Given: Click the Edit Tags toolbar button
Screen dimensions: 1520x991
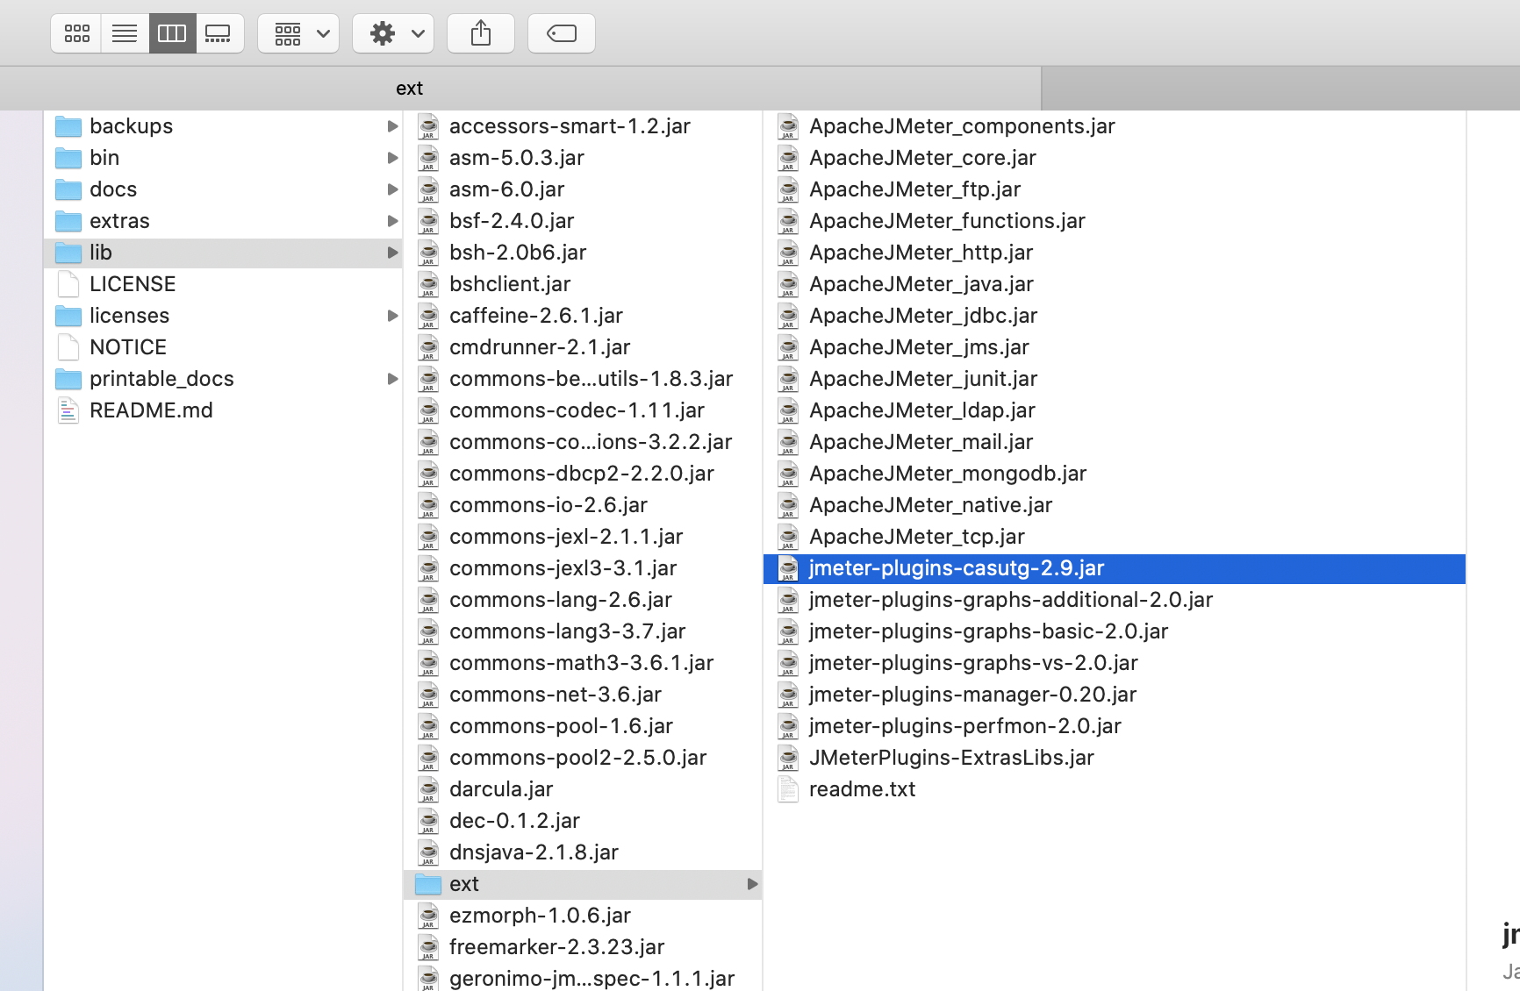Looking at the screenshot, I should pyautogui.click(x=562, y=33).
